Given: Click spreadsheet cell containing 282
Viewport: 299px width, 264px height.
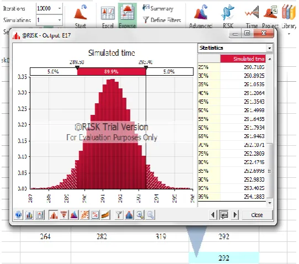Looking at the screenshot, I should click(x=102, y=236).
